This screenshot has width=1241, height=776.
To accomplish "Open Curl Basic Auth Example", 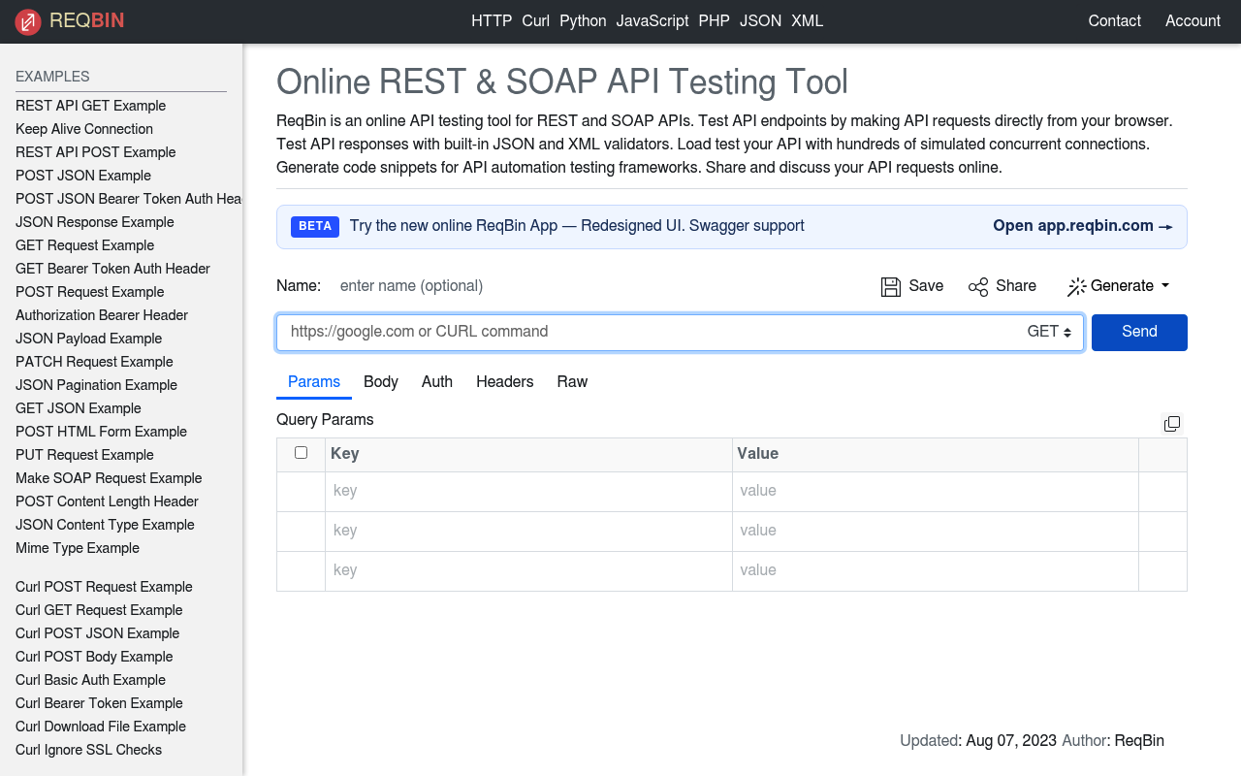I will 90,680.
